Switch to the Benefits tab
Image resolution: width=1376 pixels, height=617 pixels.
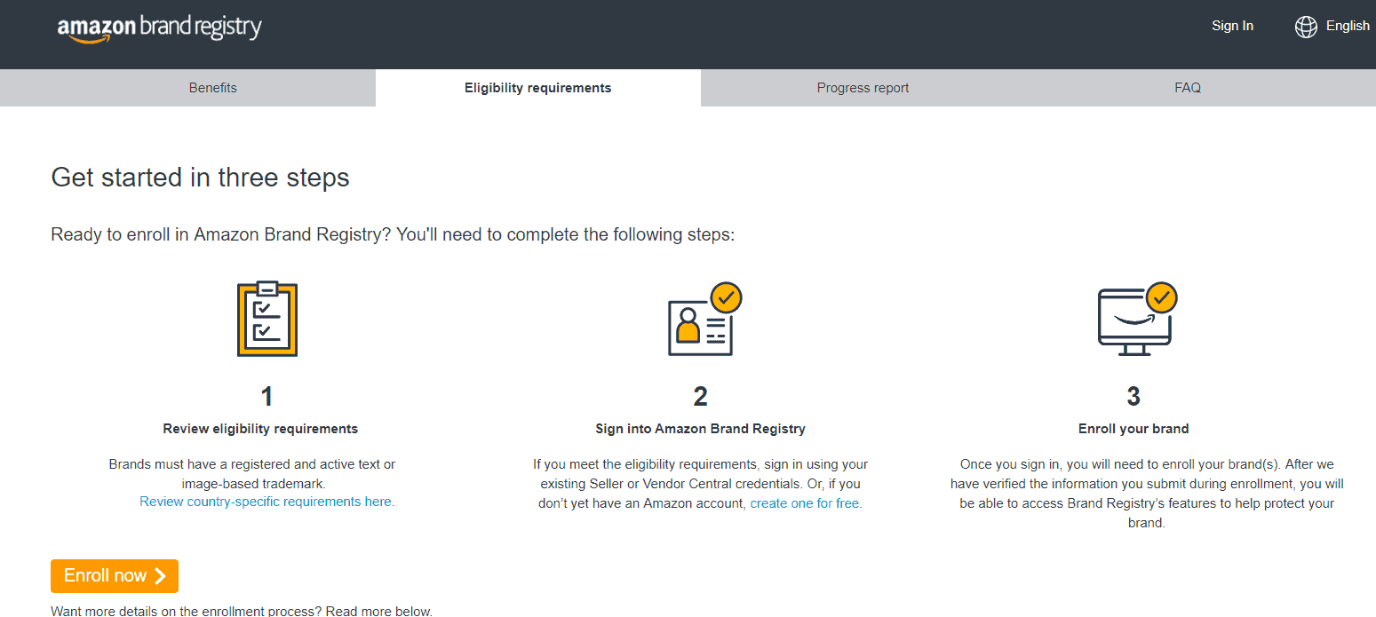click(213, 88)
